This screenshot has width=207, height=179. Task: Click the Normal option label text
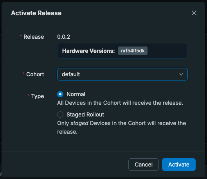[76, 94]
